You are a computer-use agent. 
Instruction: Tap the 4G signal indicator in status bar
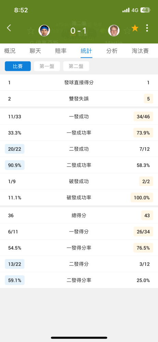pos(135,10)
